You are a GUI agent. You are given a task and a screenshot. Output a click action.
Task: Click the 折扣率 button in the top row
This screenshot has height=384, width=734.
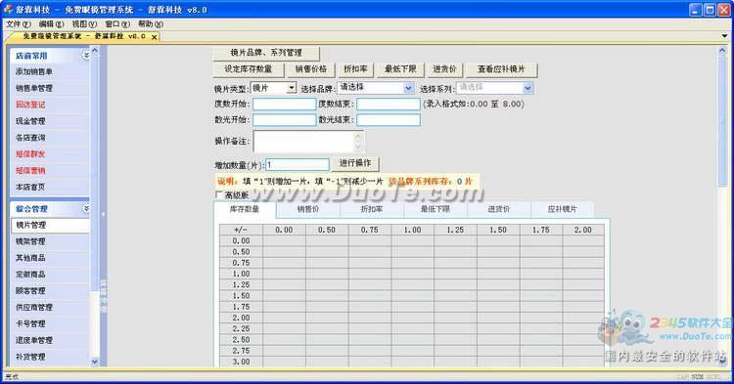(x=356, y=69)
